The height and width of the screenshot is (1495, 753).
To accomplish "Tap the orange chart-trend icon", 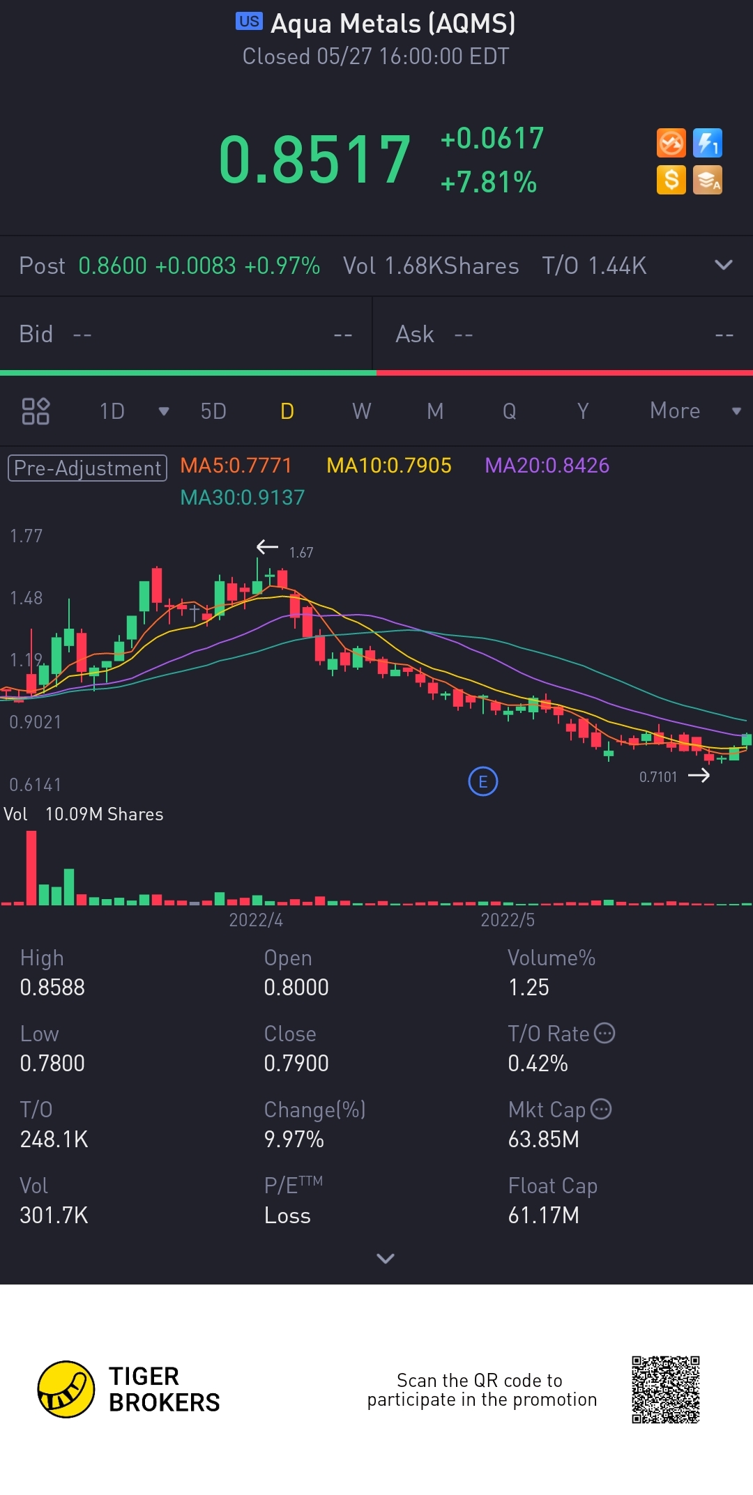I will [671, 144].
